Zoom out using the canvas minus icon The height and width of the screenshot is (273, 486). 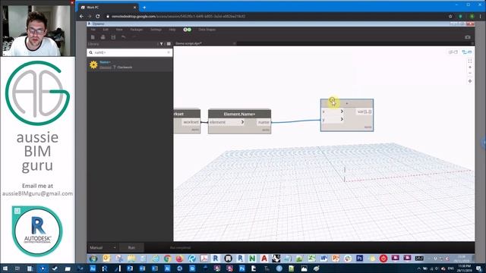[470, 73]
